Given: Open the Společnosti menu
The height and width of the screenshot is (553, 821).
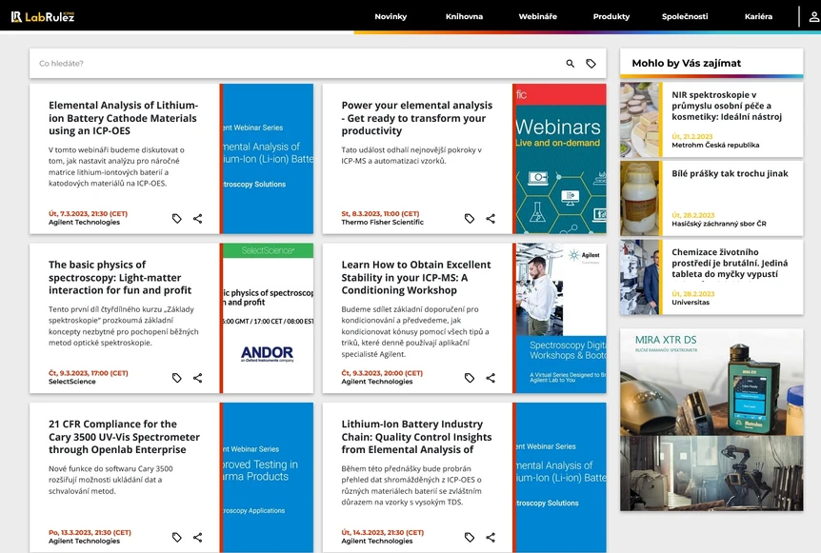Looking at the screenshot, I should [685, 16].
